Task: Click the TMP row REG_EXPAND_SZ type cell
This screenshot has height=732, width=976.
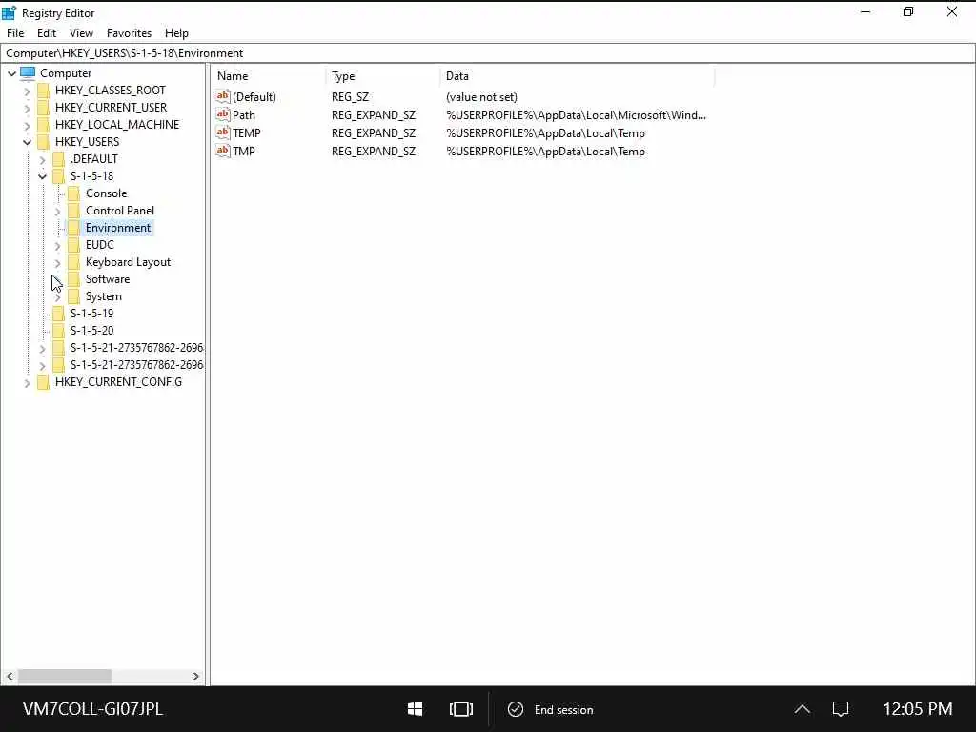Action: [374, 151]
